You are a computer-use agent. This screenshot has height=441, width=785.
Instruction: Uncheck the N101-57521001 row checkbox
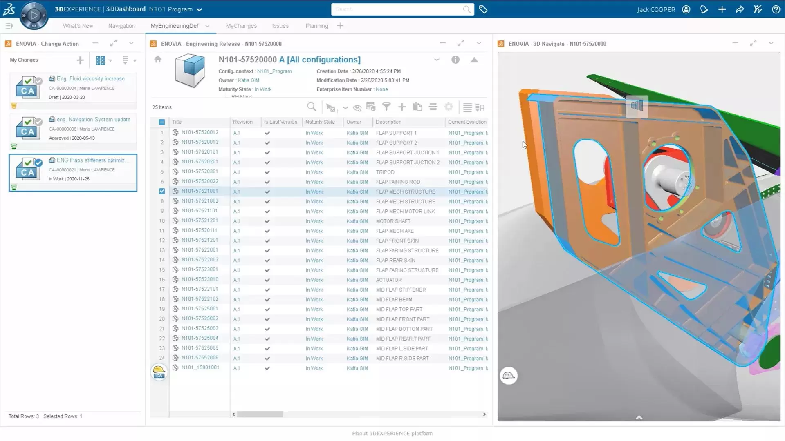tap(162, 191)
